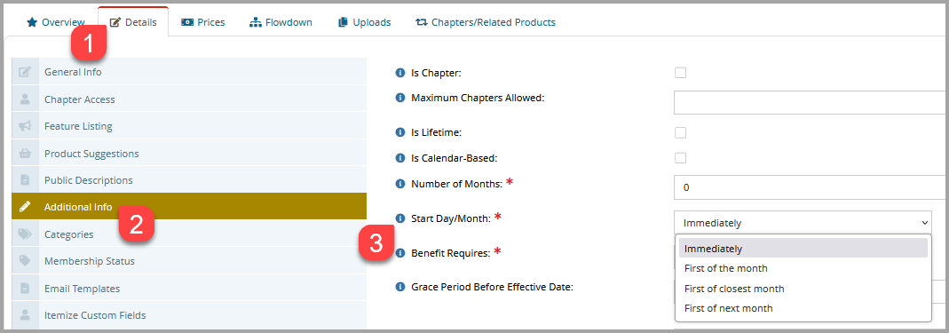Click the info icon beside Is Chapter
The width and height of the screenshot is (949, 333).
click(x=399, y=73)
